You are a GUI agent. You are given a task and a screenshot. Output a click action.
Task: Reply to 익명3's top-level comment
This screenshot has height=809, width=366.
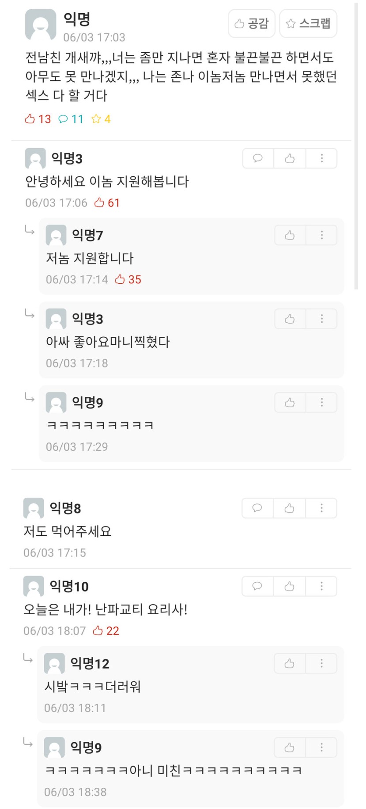(x=258, y=158)
